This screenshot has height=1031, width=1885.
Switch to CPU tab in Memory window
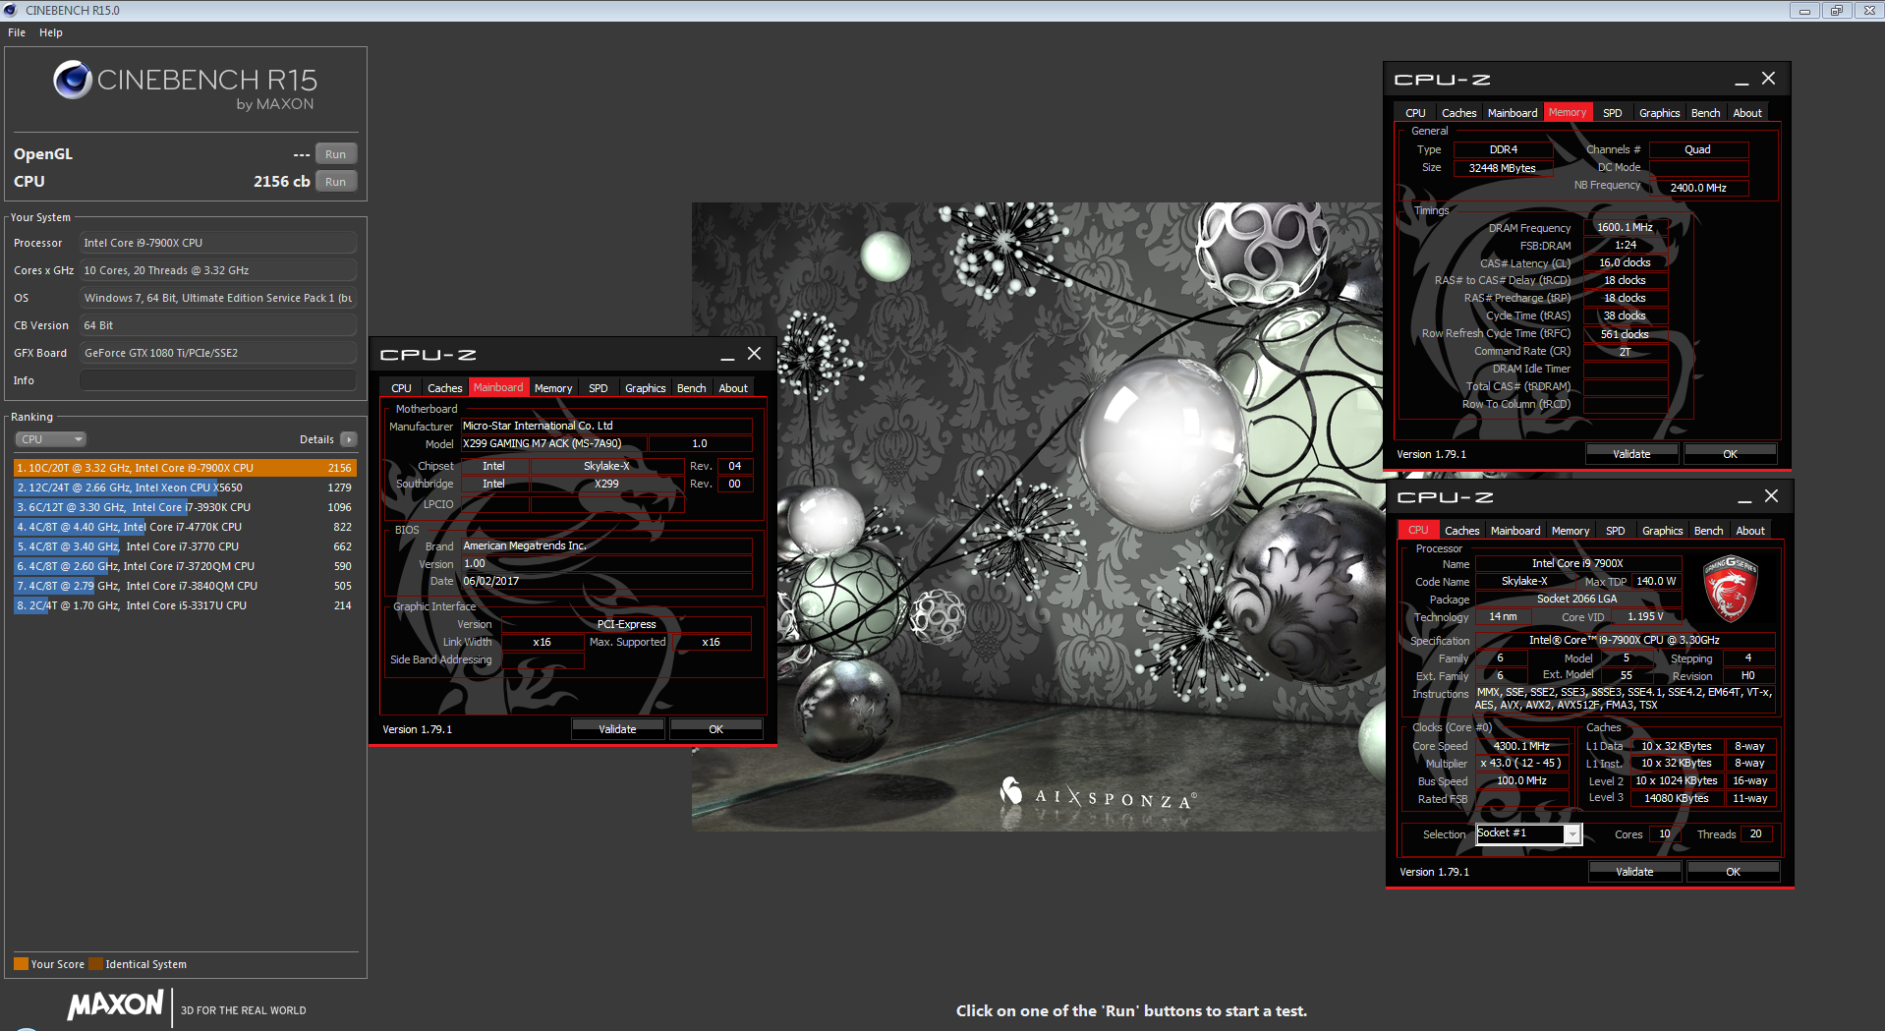pyautogui.click(x=1415, y=113)
